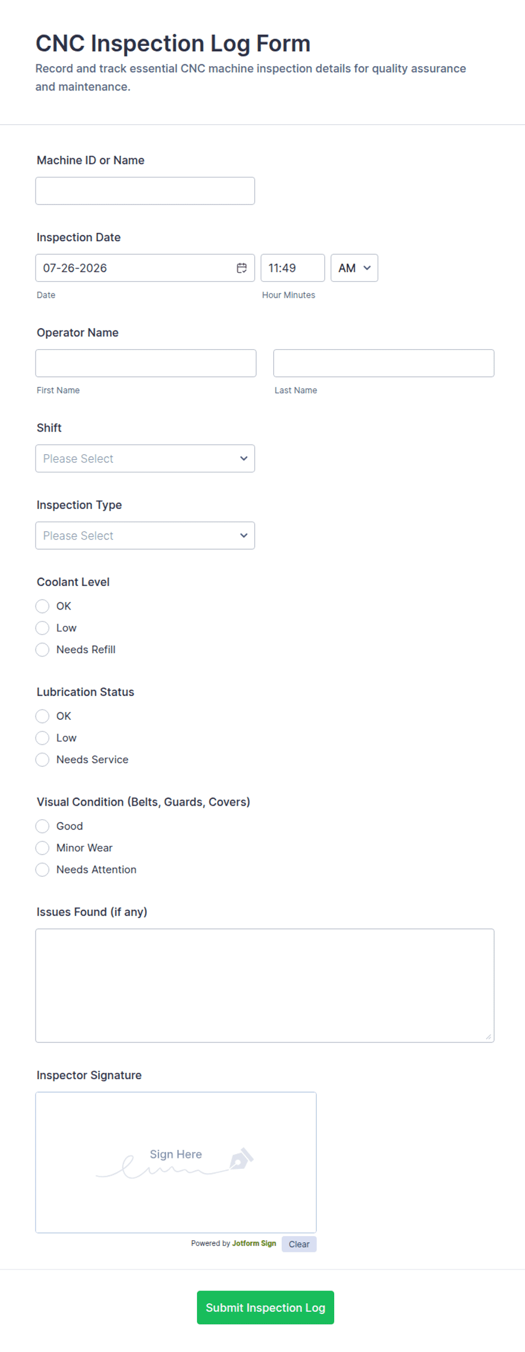Expand the Inspection Type dropdown
525x1352 pixels.
(145, 536)
